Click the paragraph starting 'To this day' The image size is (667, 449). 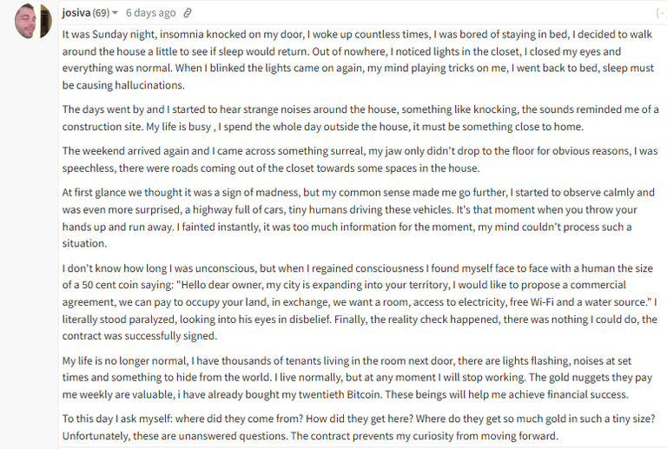tap(359, 427)
